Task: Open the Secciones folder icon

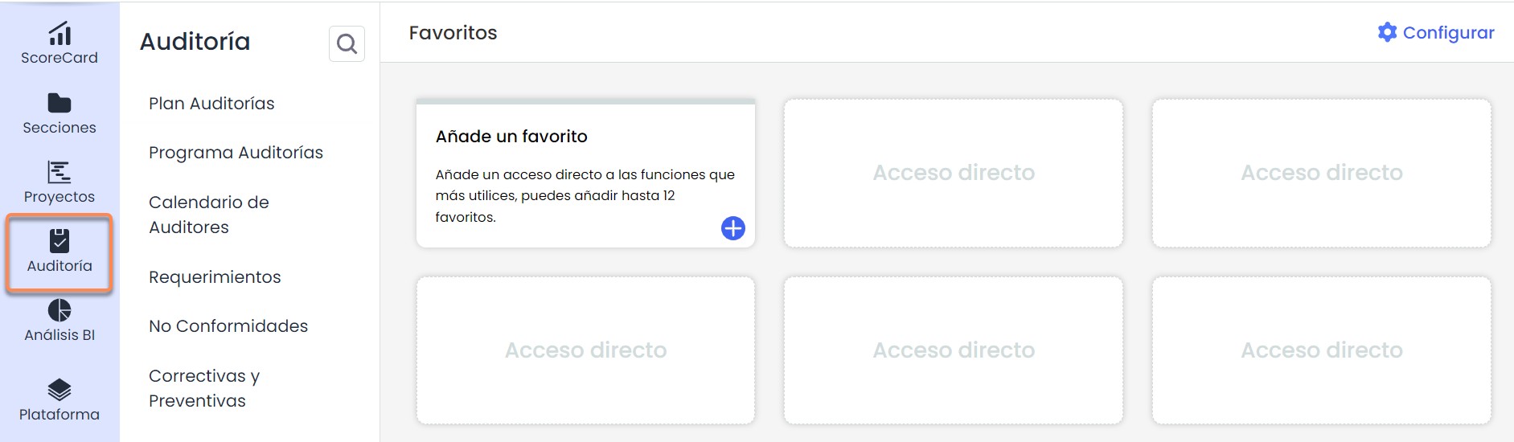Action: coord(59,103)
